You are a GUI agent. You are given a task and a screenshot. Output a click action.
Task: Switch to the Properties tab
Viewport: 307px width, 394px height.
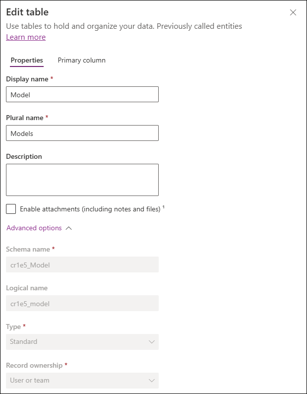click(x=27, y=61)
